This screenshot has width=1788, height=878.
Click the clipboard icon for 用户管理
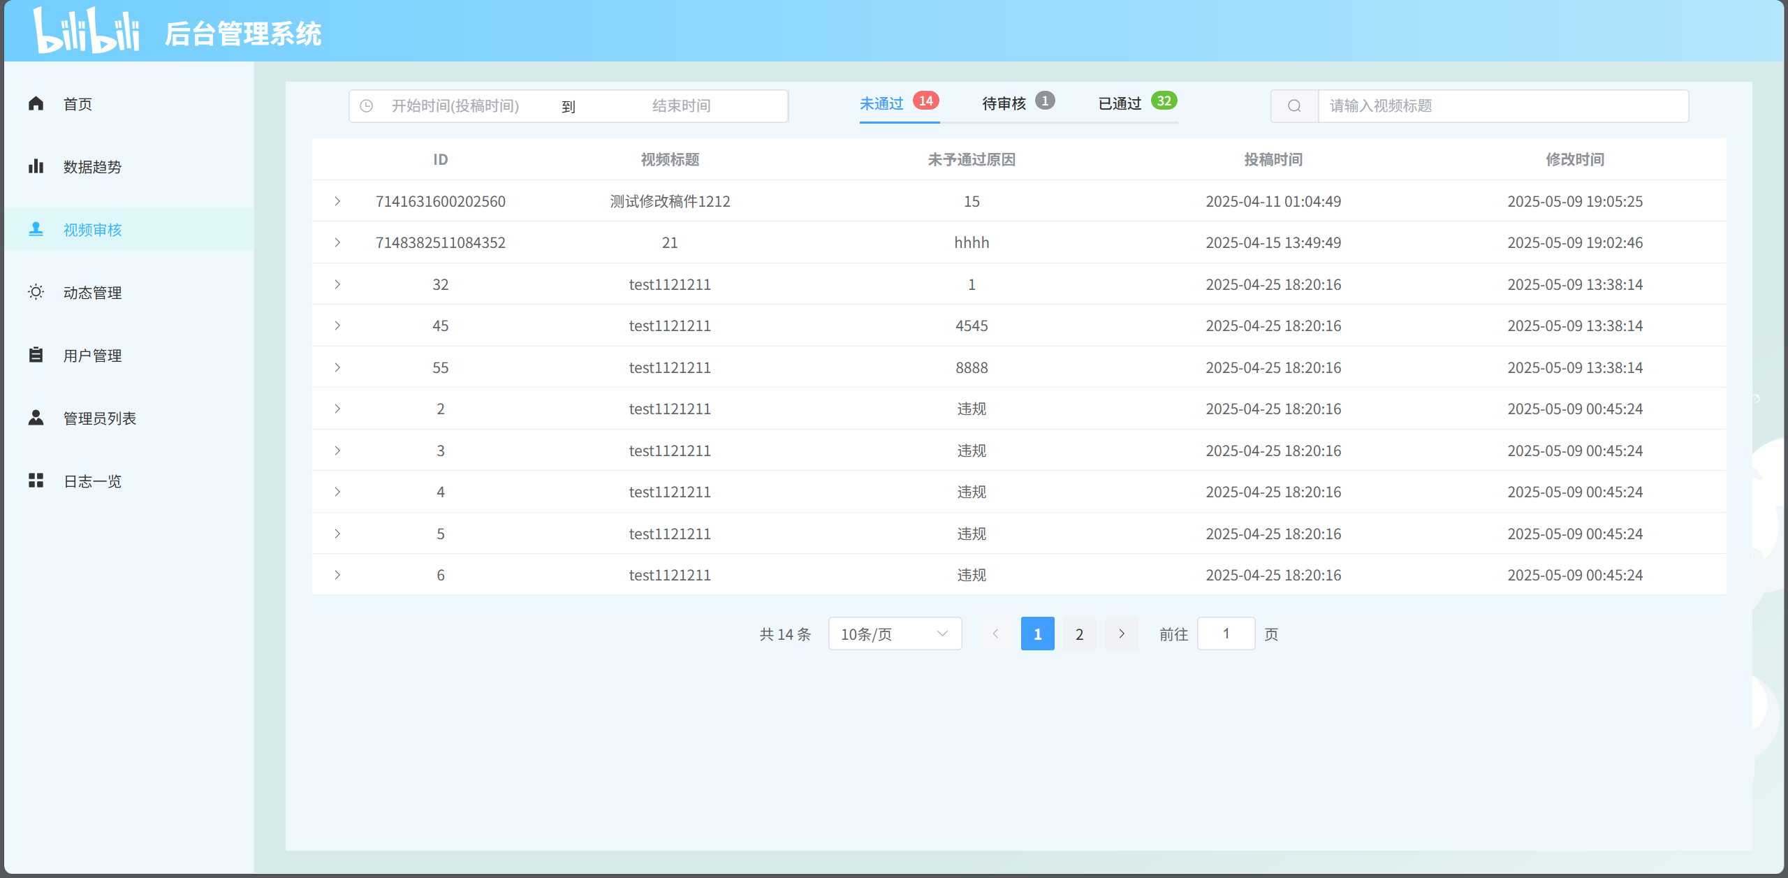point(36,355)
